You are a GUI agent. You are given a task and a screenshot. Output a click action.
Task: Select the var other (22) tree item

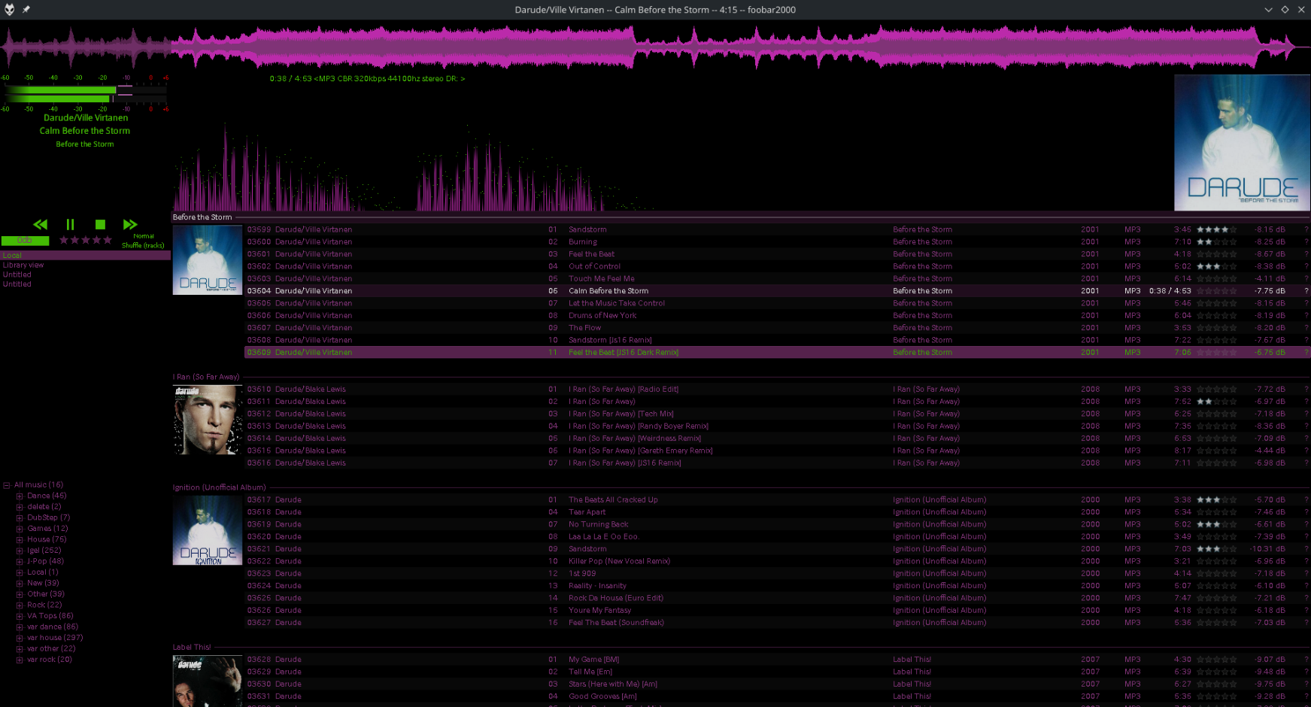[51, 648]
